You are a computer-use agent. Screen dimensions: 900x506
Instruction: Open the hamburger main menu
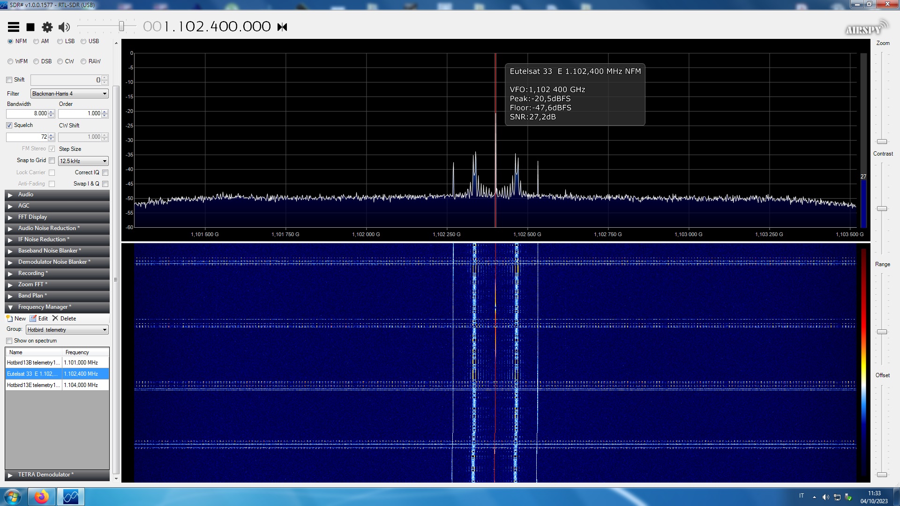14,27
